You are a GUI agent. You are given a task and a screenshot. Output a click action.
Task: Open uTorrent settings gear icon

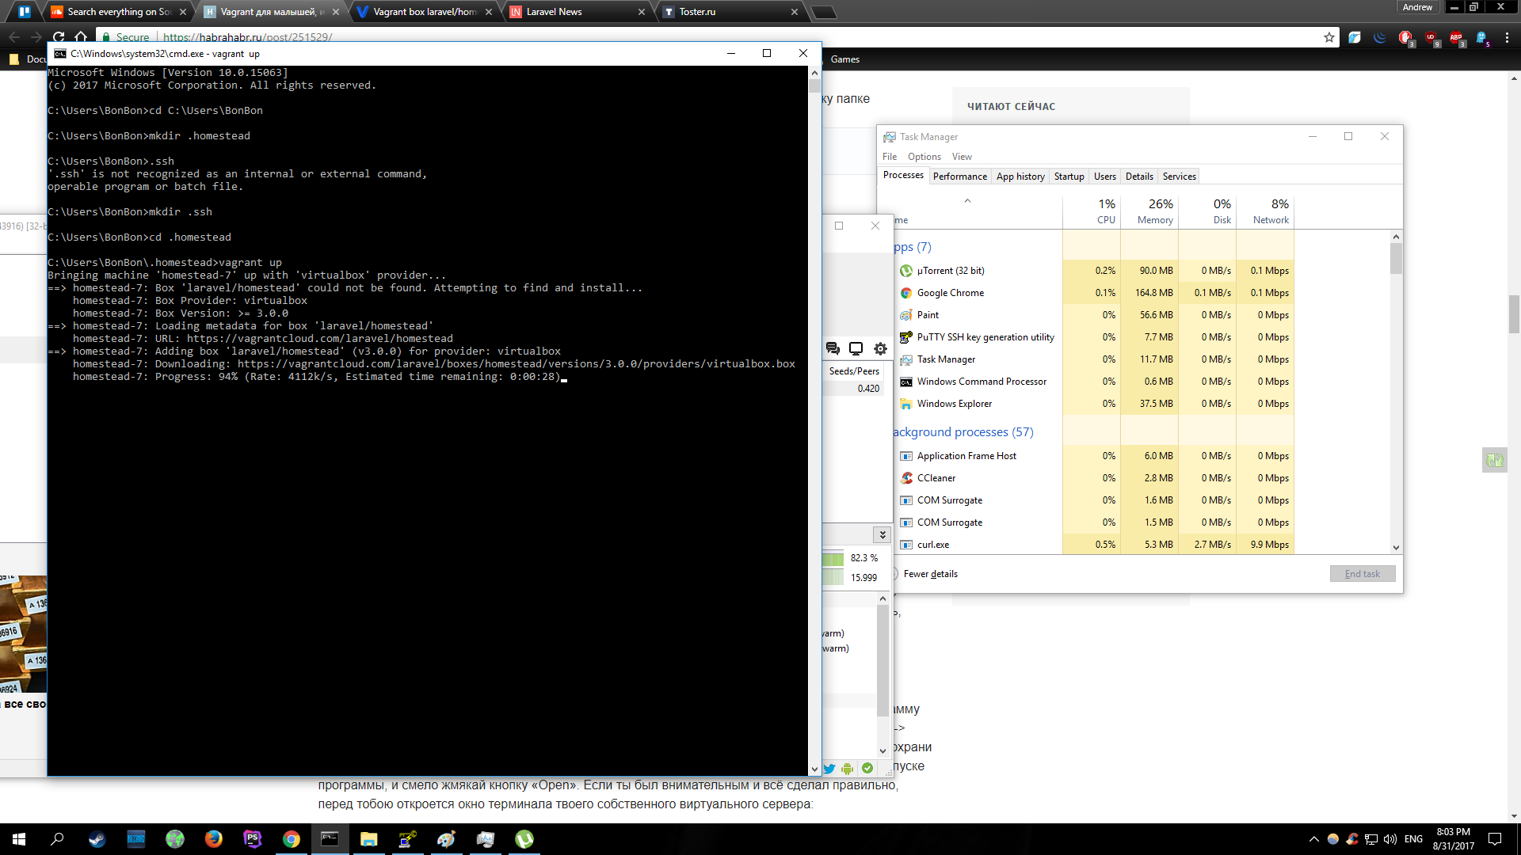click(880, 348)
